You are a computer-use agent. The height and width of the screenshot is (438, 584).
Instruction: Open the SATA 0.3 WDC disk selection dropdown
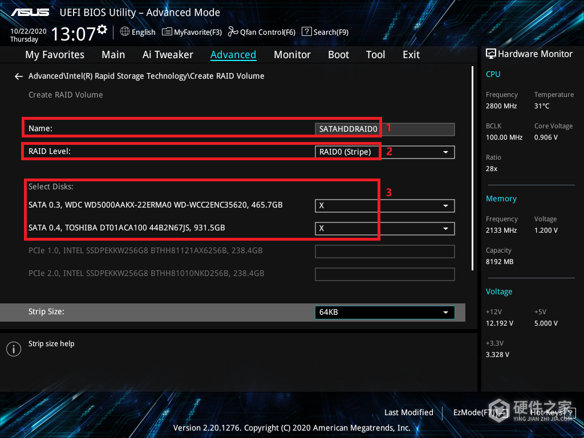click(x=385, y=205)
